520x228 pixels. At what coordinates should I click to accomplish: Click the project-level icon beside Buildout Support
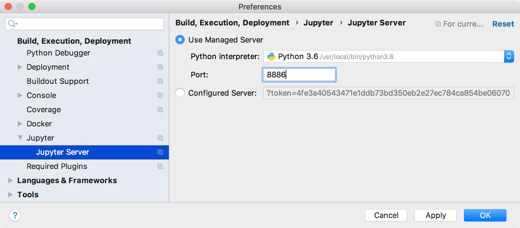[x=160, y=81]
